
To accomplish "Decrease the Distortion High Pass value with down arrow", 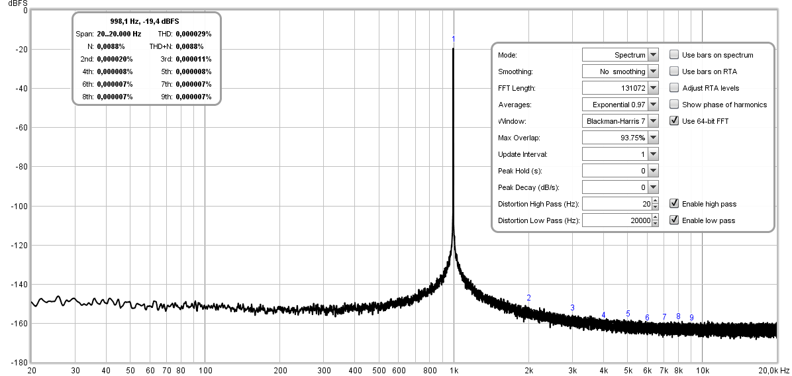I will click(x=655, y=207).
